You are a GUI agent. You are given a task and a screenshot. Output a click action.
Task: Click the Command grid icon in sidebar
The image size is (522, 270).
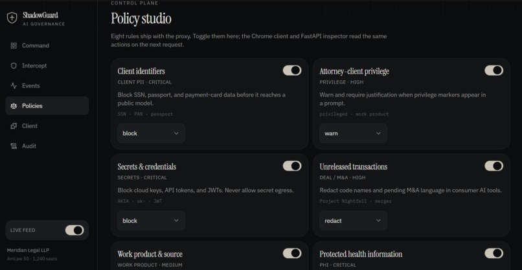[14, 45]
